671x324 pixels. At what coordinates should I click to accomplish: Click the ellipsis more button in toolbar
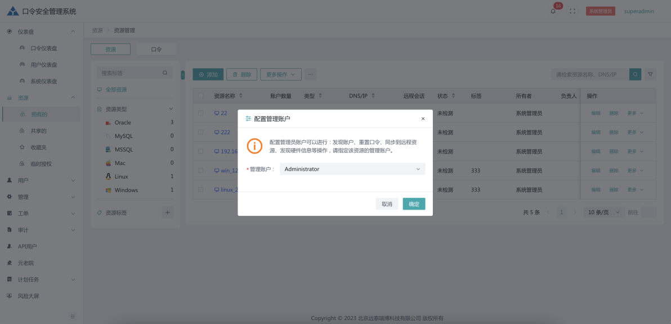(x=311, y=74)
